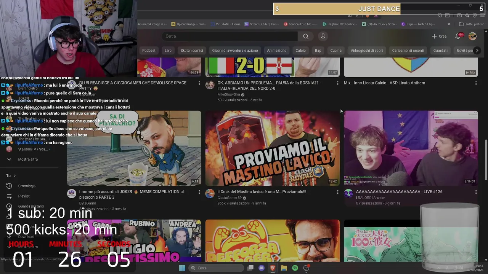The image size is (488, 274).
Task: Open Playlist in sidebar
Action: pos(24,196)
